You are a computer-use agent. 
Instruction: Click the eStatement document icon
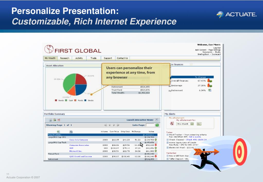[x=172, y=123]
